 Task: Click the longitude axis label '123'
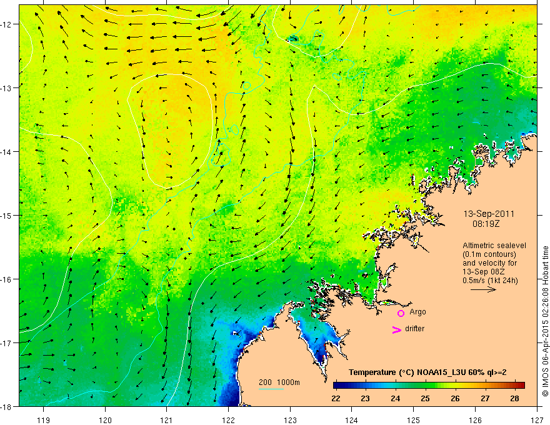pos(290,420)
